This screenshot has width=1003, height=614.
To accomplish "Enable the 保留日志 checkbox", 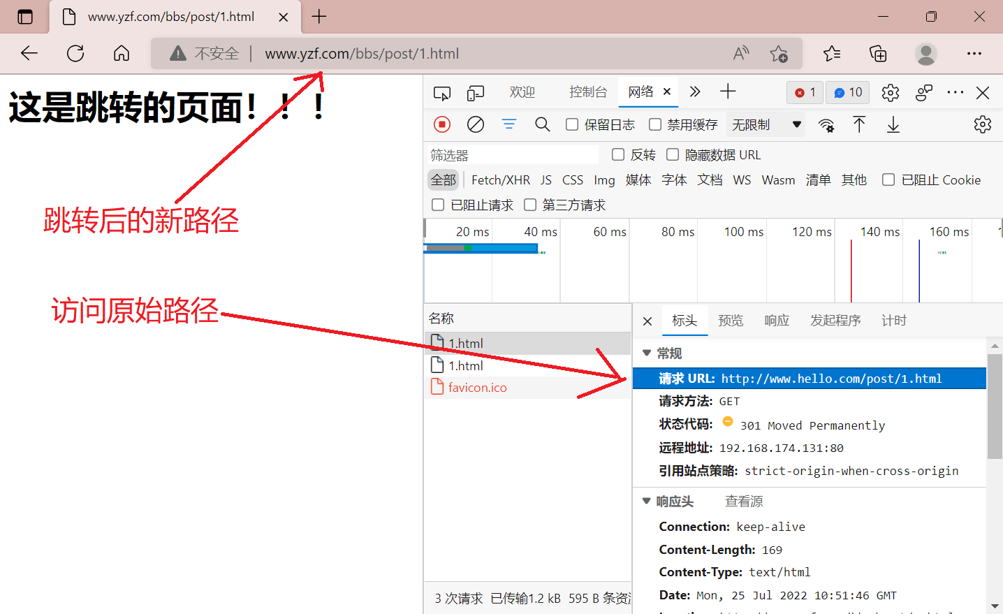I will point(571,124).
